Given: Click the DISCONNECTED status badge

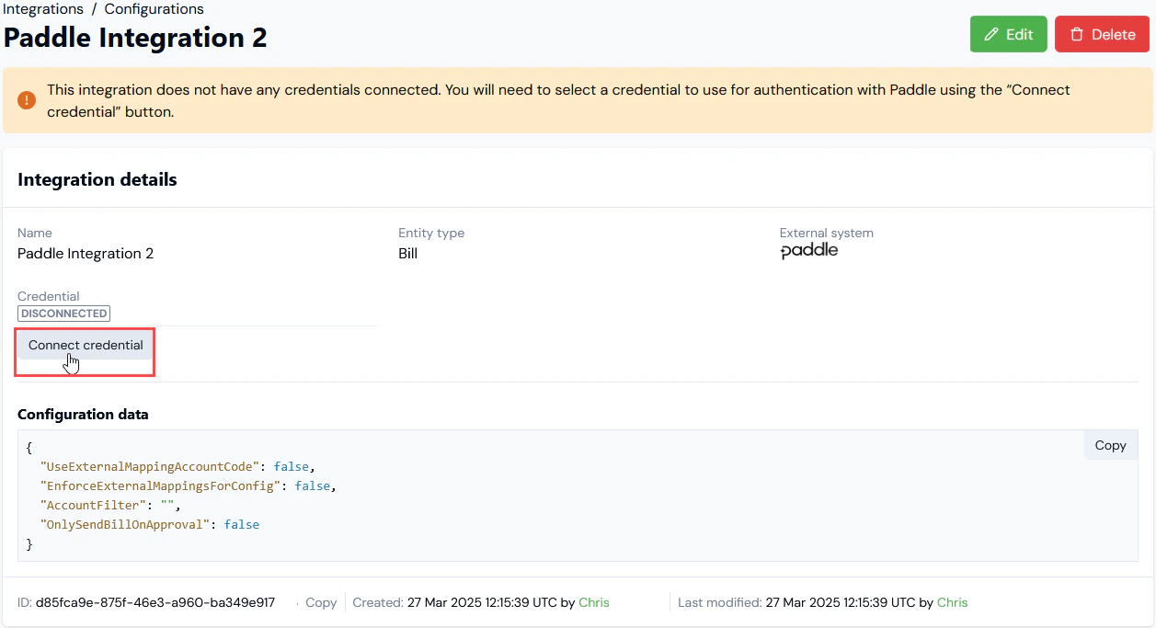Looking at the screenshot, I should click(x=63, y=314).
